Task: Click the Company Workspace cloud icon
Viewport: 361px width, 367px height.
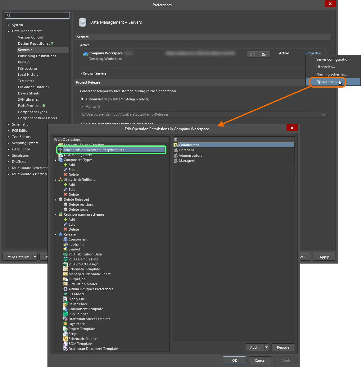Action: pyautogui.click(x=85, y=53)
